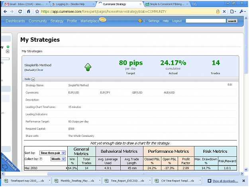
Task: Open the Marketplace menu item
Action: coord(90,21)
